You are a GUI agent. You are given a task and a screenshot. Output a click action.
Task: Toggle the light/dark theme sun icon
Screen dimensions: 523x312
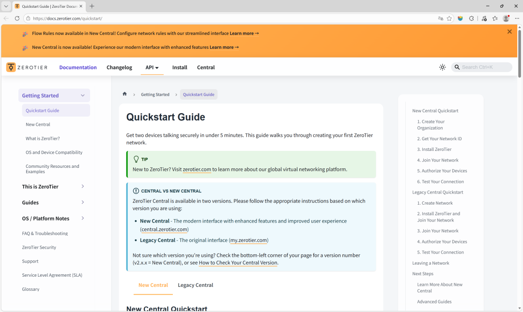(442, 67)
